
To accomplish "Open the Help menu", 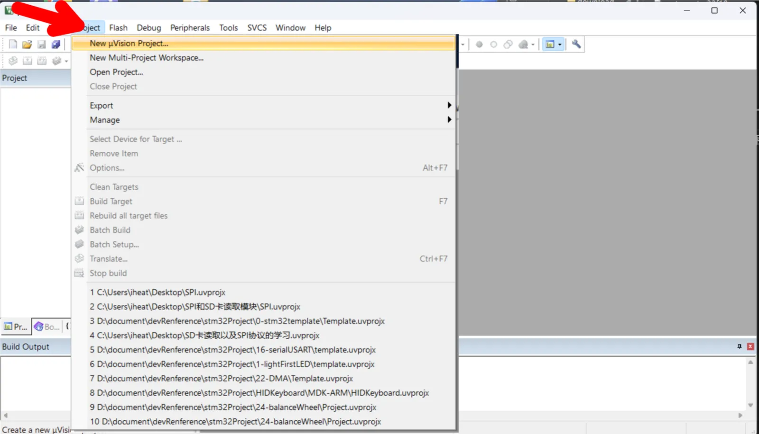I will pos(323,28).
